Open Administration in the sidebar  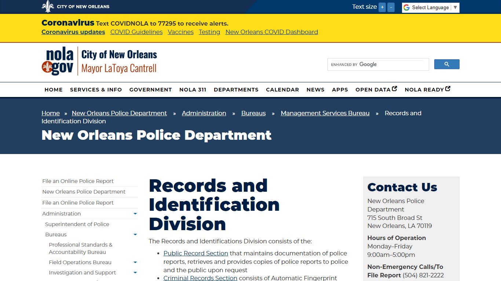coord(61,214)
